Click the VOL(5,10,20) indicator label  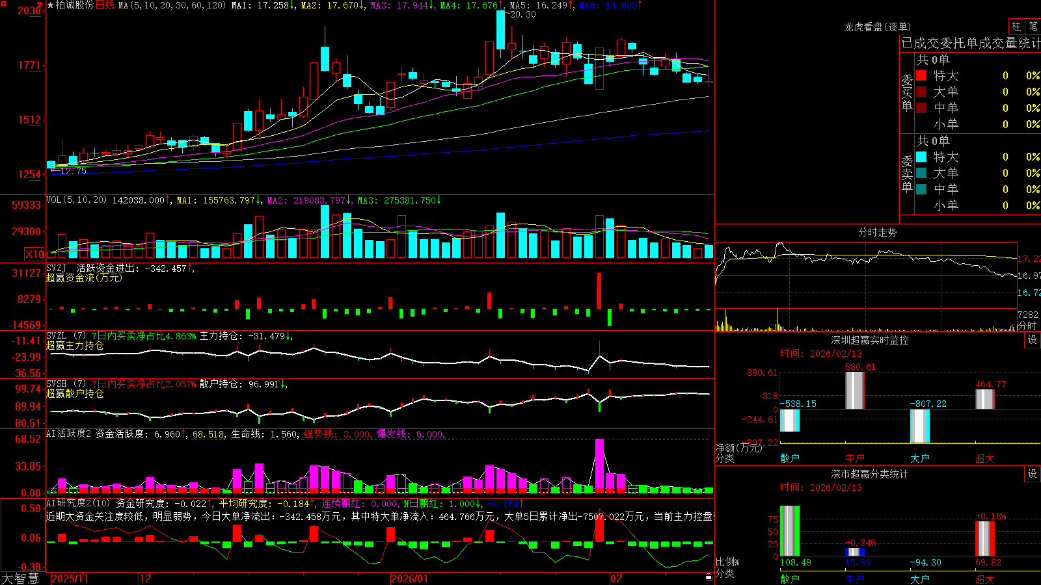(x=76, y=200)
